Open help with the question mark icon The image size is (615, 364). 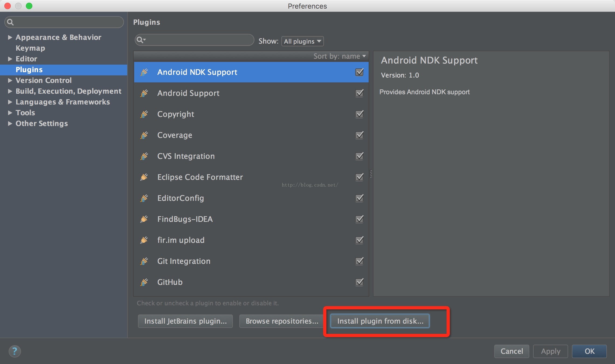(15, 351)
